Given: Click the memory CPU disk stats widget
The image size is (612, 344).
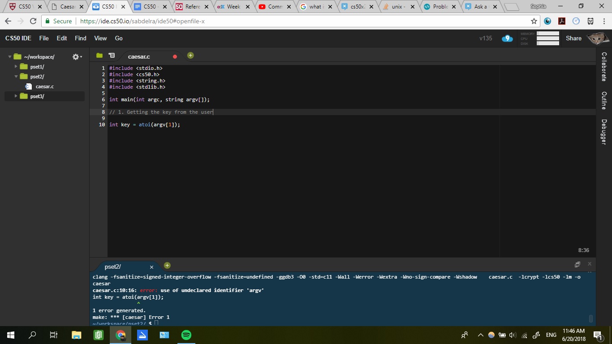Looking at the screenshot, I should point(540,39).
